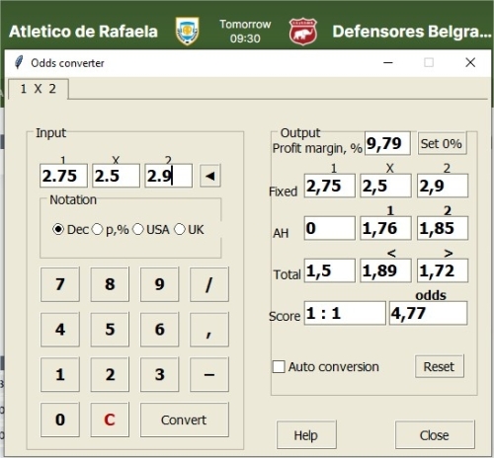Enable the Auto conversion checkbox

[x=279, y=366]
